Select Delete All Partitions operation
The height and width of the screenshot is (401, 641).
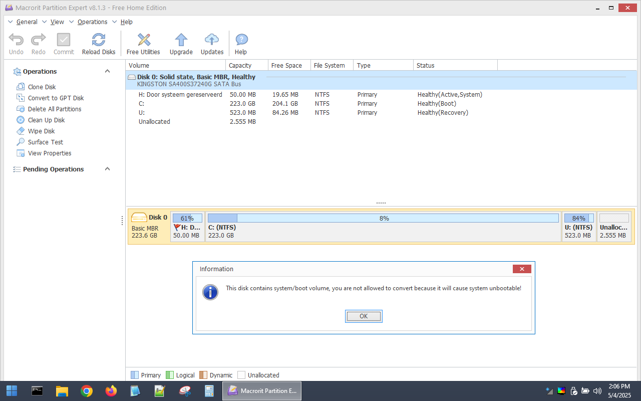[x=55, y=109]
